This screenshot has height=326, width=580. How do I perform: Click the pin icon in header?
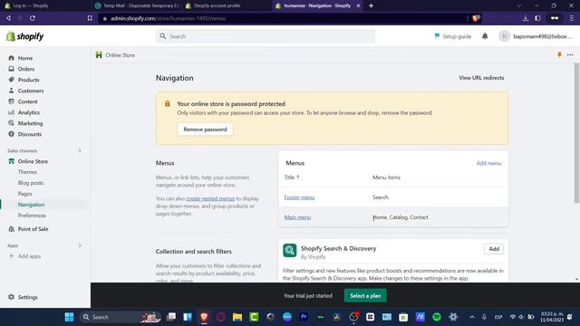click(x=559, y=54)
